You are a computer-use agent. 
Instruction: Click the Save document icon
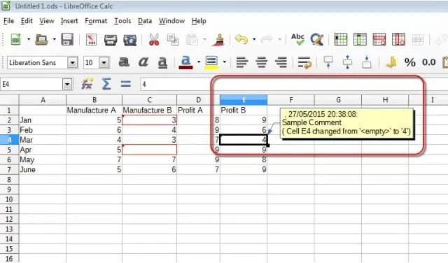(67, 40)
